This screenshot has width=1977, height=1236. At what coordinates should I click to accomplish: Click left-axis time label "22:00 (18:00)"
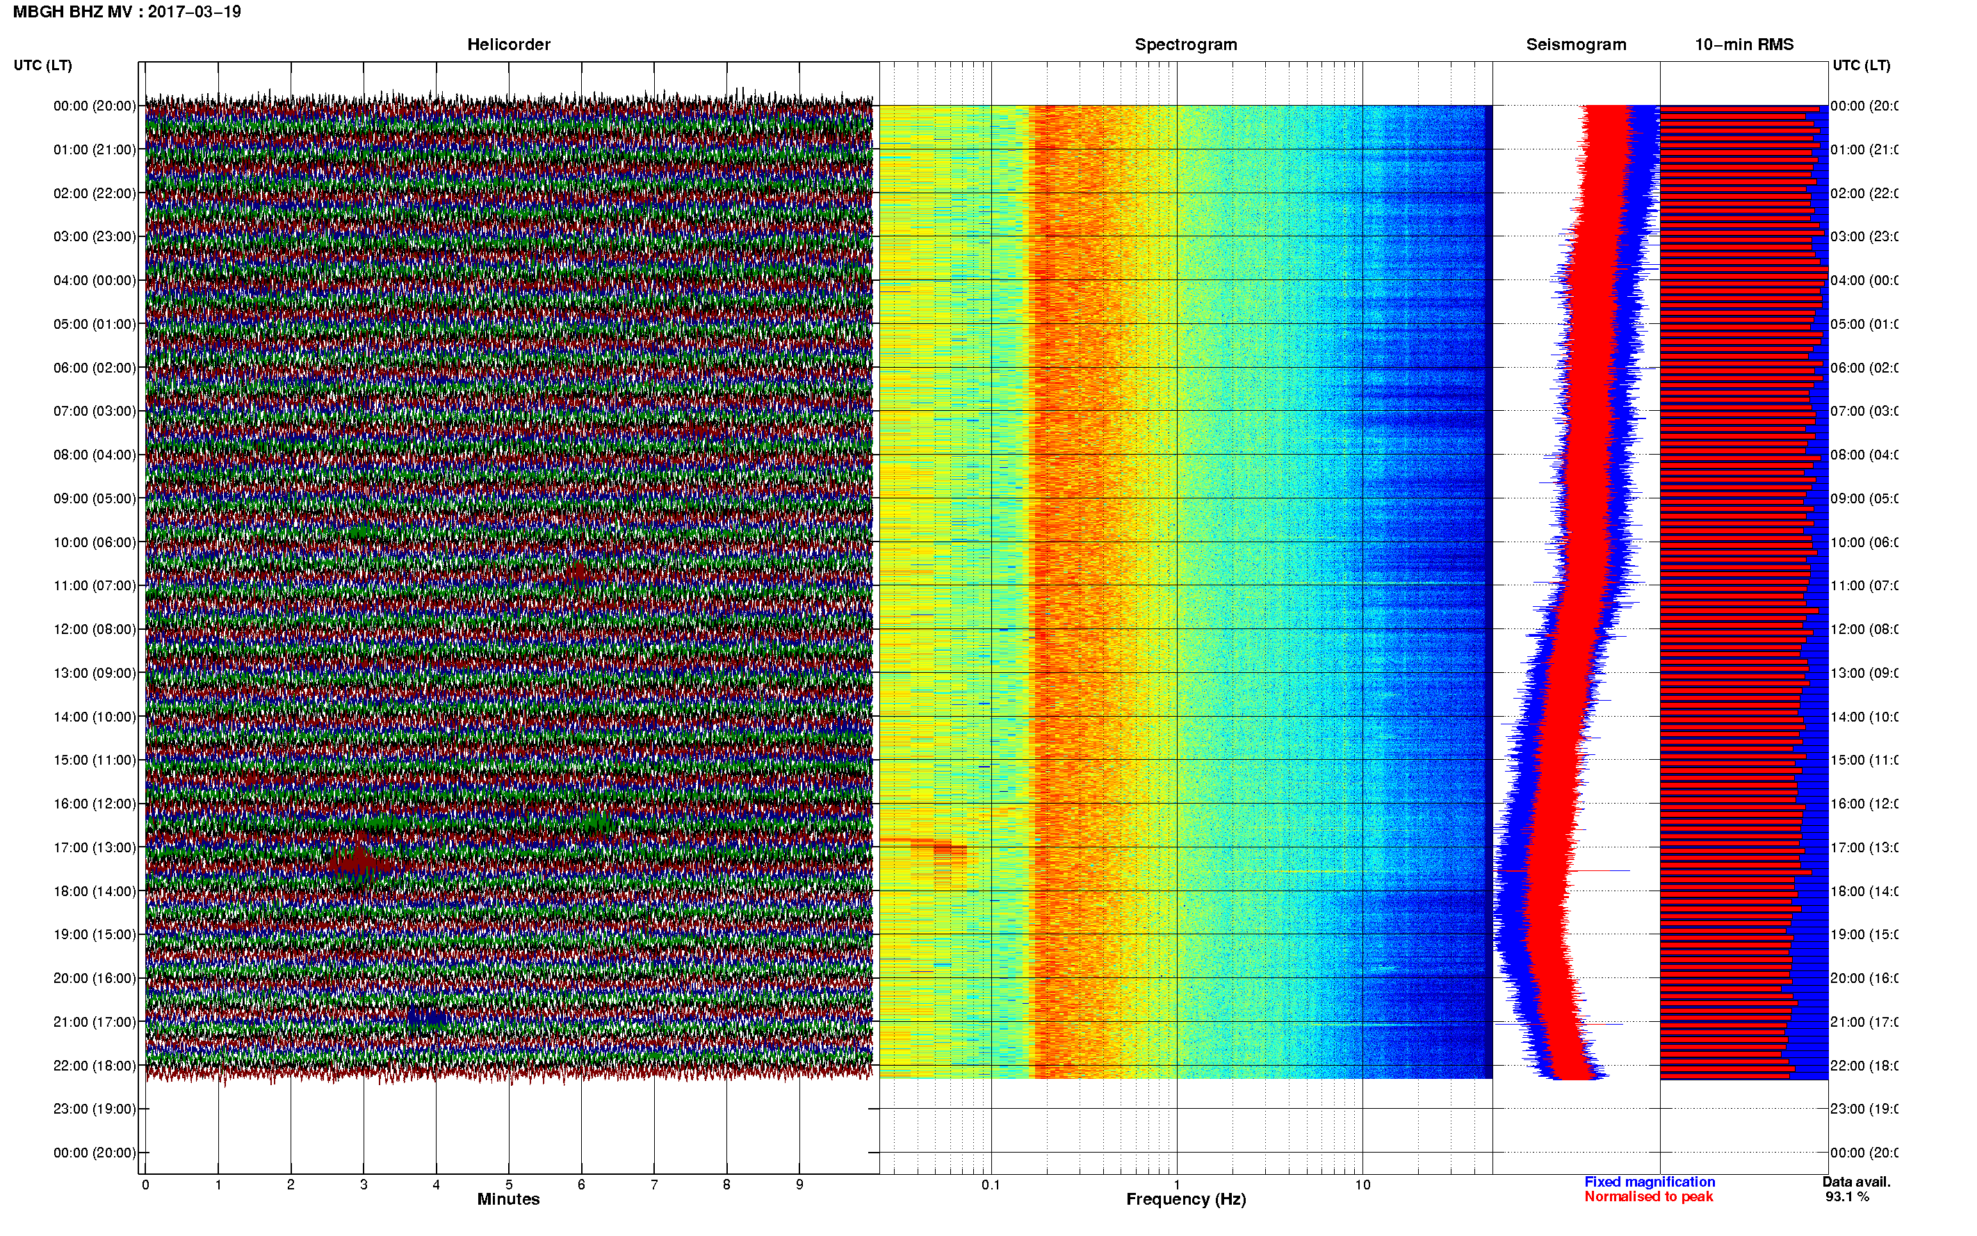coord(95,1066)
